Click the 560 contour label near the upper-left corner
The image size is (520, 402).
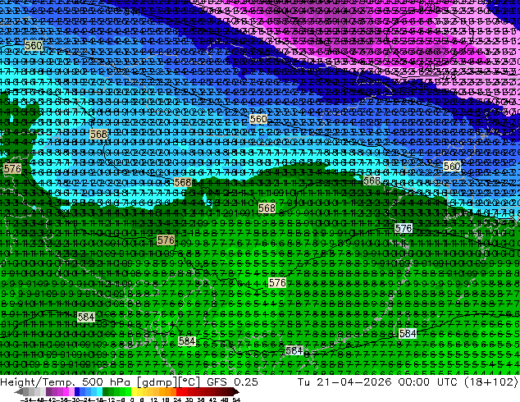(34, 45)
